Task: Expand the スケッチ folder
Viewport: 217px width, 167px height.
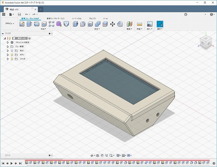Action: tap(8, 59)
